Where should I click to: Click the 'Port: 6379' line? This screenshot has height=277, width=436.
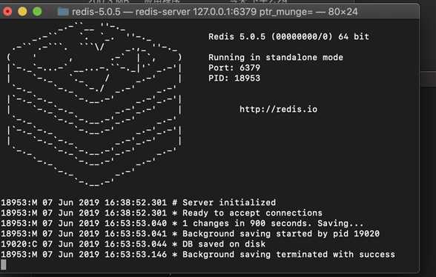pyautogui.click(x=234, y=68)
